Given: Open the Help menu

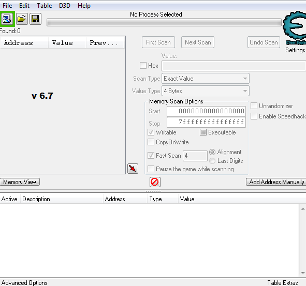Looking at the screenshot, I should coord(84,6).
